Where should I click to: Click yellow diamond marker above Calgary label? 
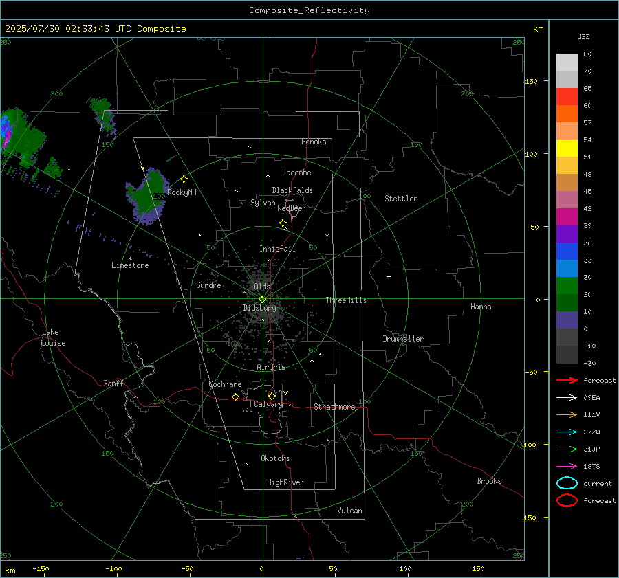pyautogui.click(x=272, y=396)
